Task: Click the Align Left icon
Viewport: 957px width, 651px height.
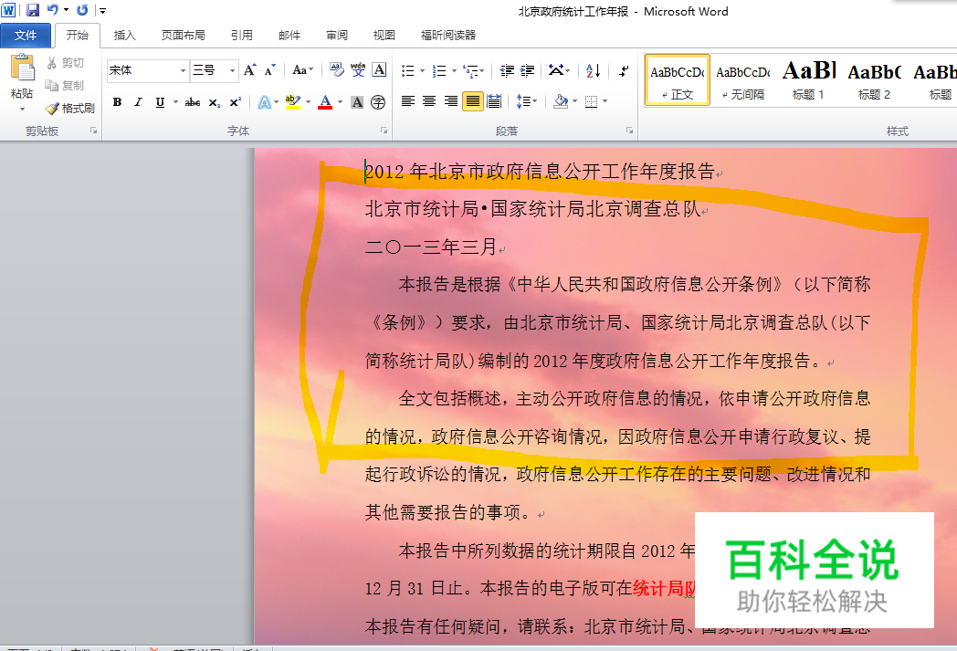Action: tap(407, 101)
